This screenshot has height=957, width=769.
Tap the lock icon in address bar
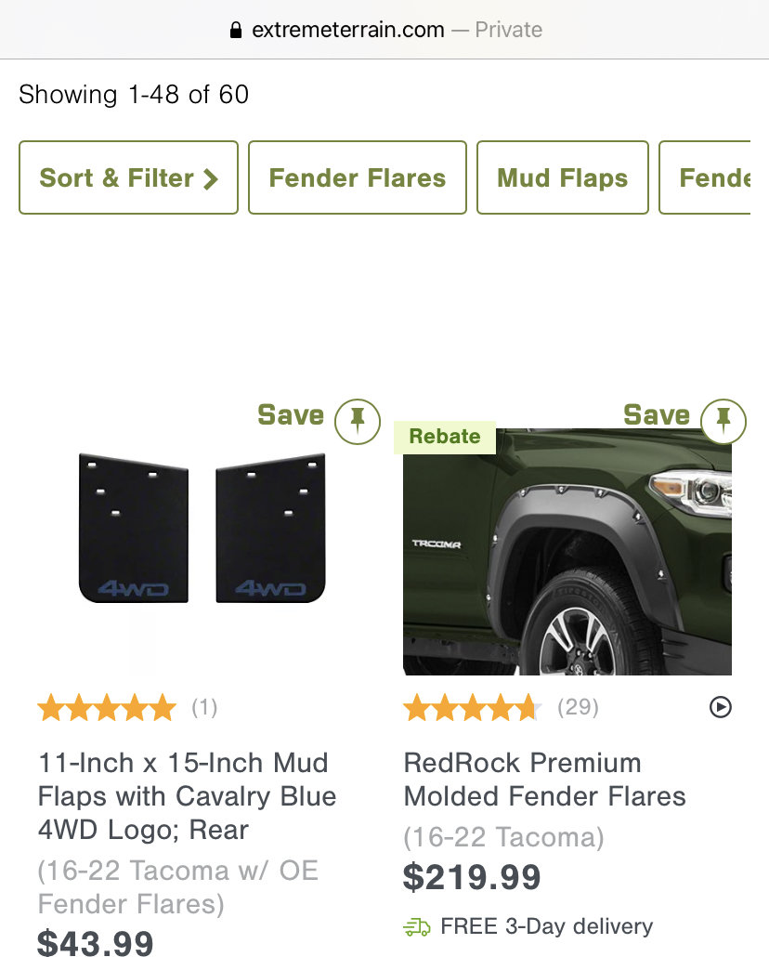[236, 30]
